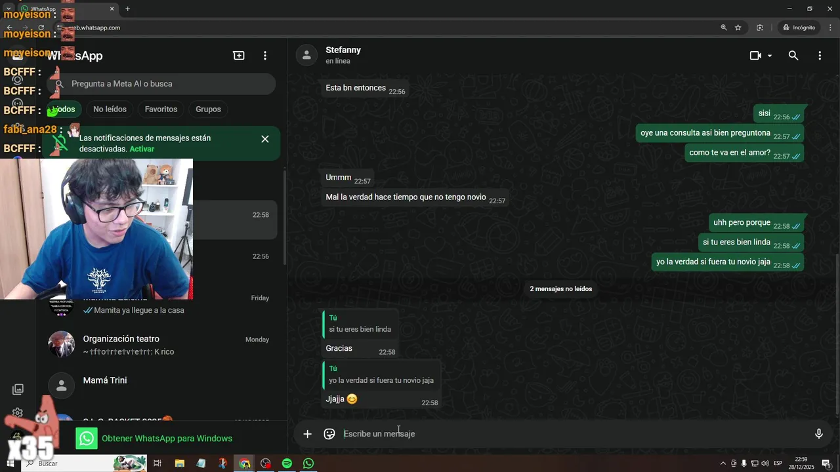Select the Favoritos filter
The image size is (840, 472).
click(161, 109)
